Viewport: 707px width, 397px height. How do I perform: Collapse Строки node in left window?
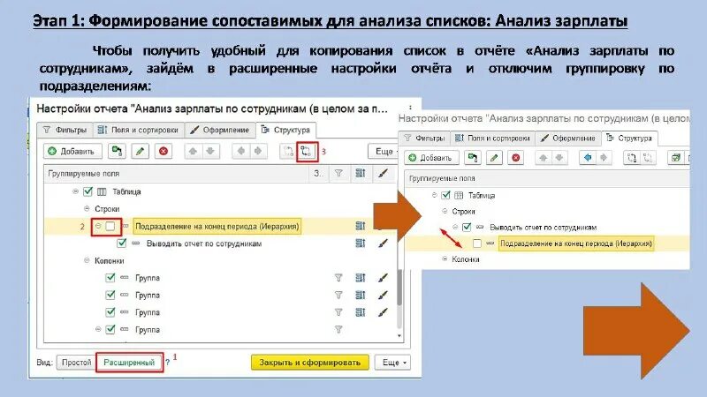[x=87, y=208]
